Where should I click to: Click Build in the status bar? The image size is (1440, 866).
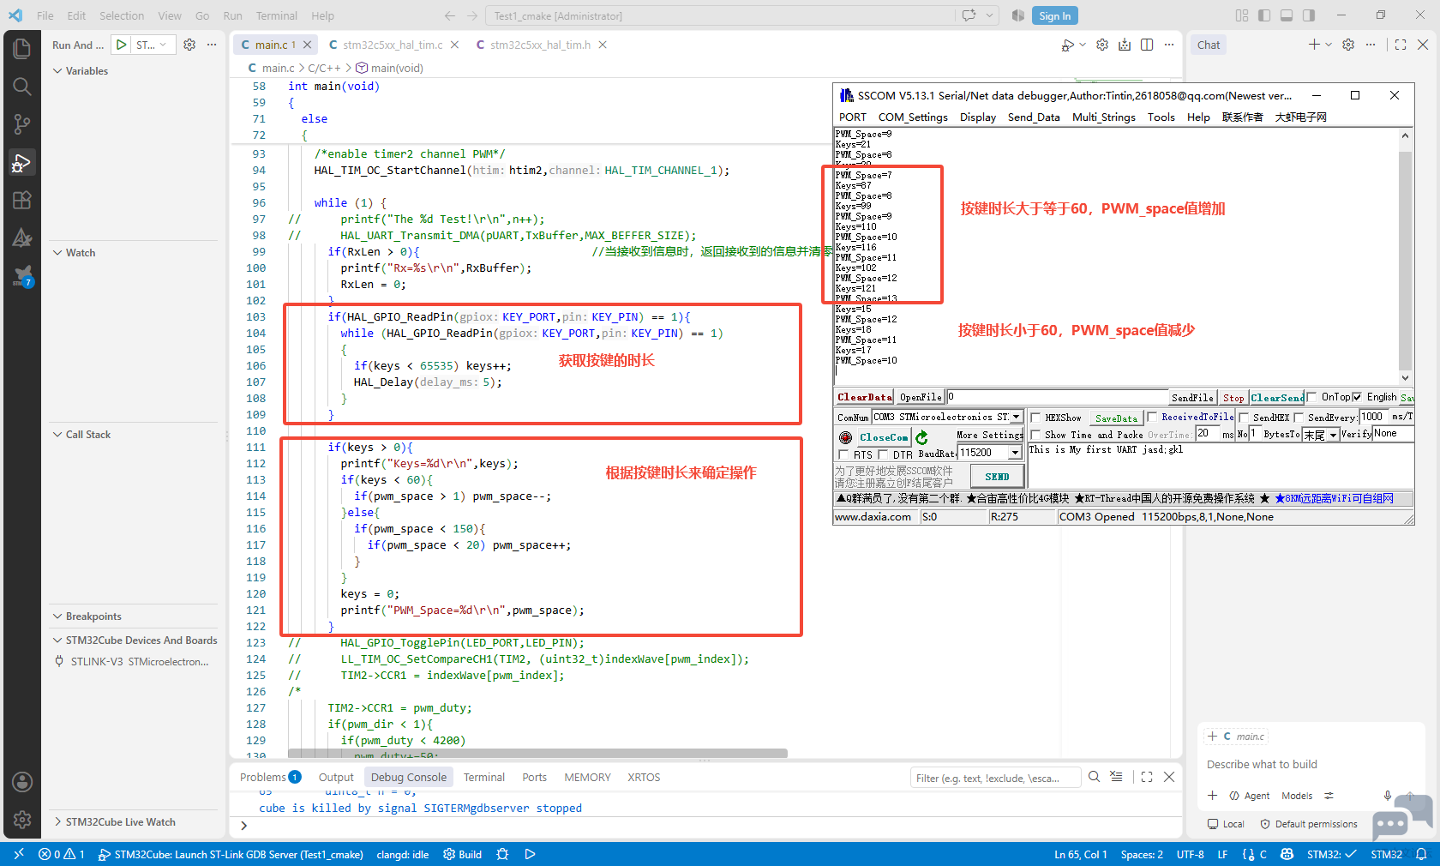(463, 854)
